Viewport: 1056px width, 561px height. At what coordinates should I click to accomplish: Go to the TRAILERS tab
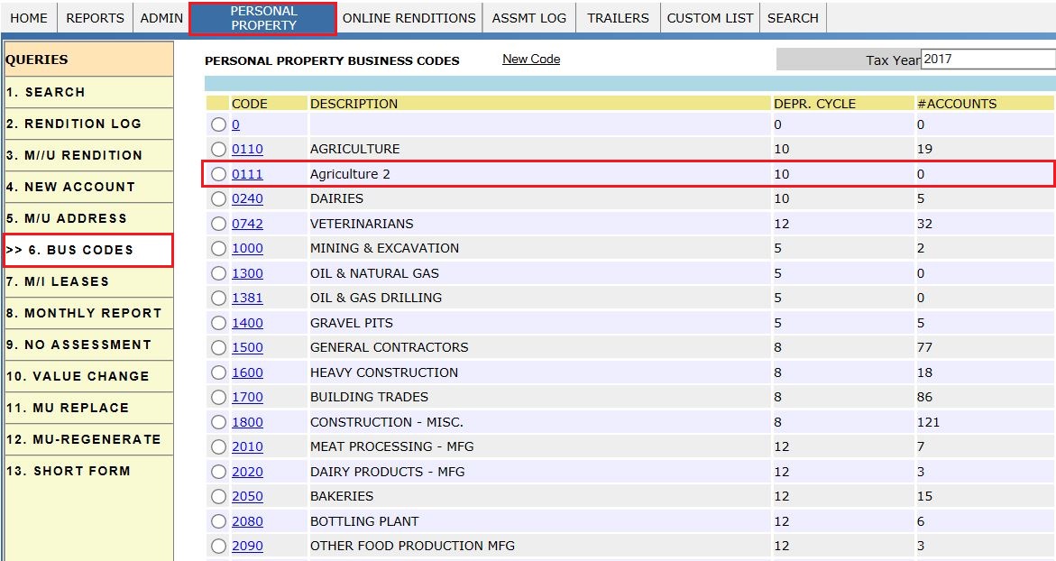(618, 18)
